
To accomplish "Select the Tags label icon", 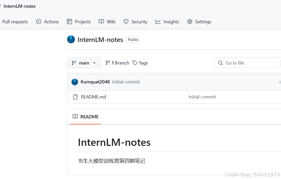I will point(135,63).
